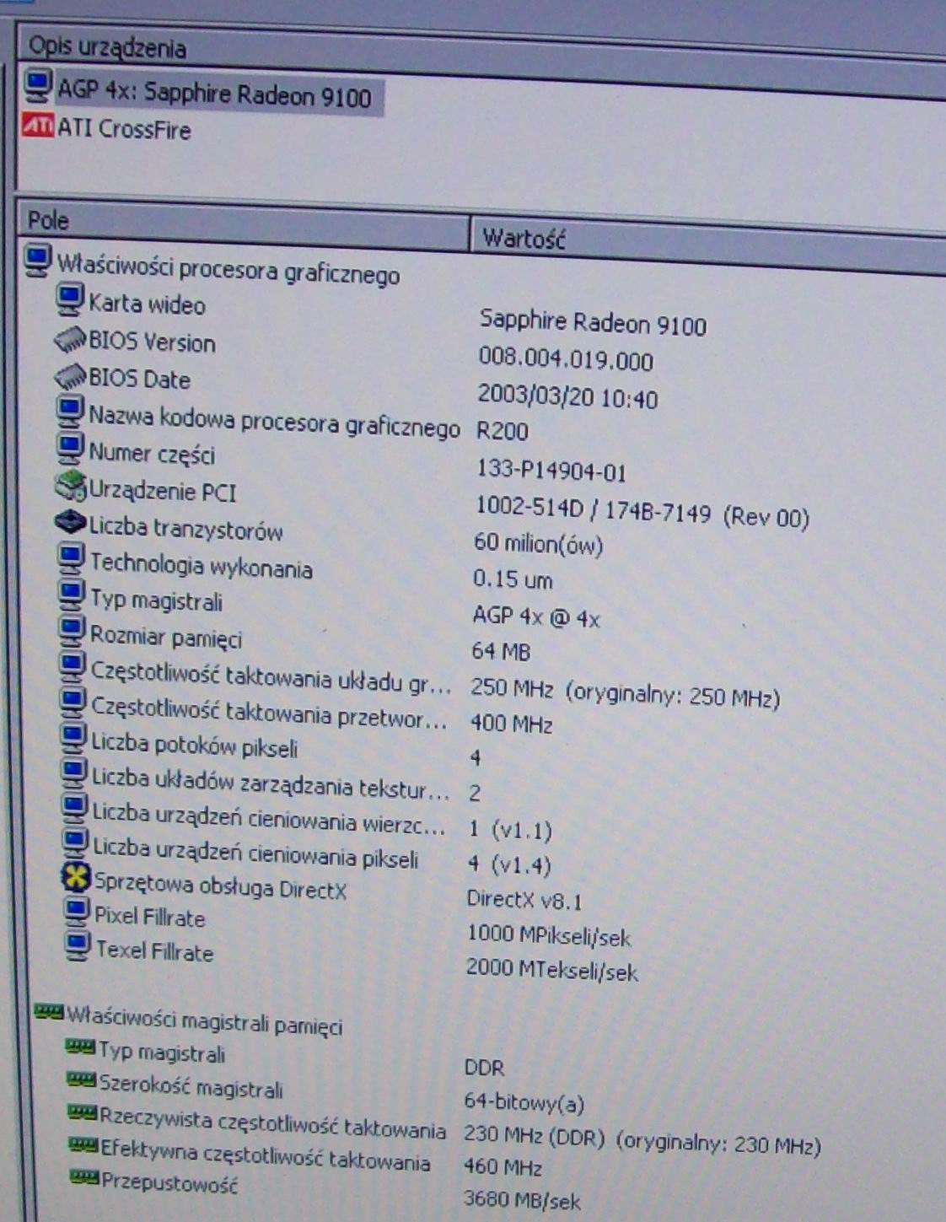The height and width of the screenshot is (1222, 946).
Task: Select the Liczba potoków pikseli label
Action: pyautogui.click(x=194, y=746)
